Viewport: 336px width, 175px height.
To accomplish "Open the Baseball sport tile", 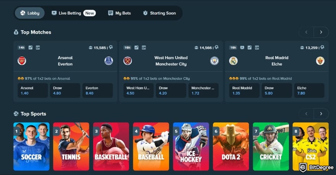I will pyautogui.click(x=151, y=146).
